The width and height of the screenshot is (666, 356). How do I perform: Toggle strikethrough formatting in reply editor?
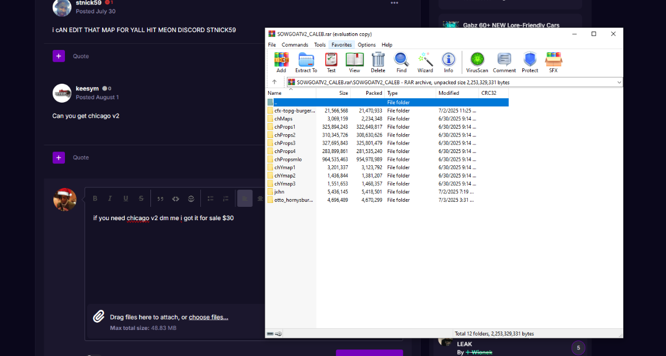[x=141, y=199]
